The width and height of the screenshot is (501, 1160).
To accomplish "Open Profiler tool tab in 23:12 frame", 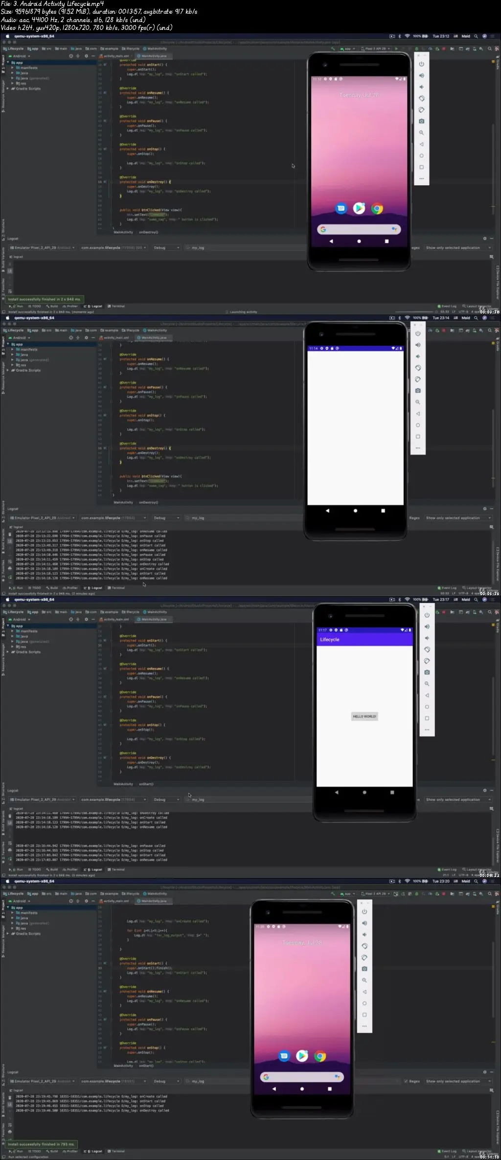I will point(70,306).
